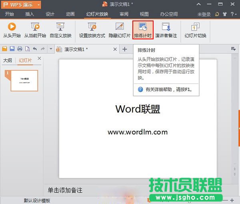The height and width of the screenshot is (204, 240).
Task: Click 未登录 to sign in
Action: (x=204, y=14)
